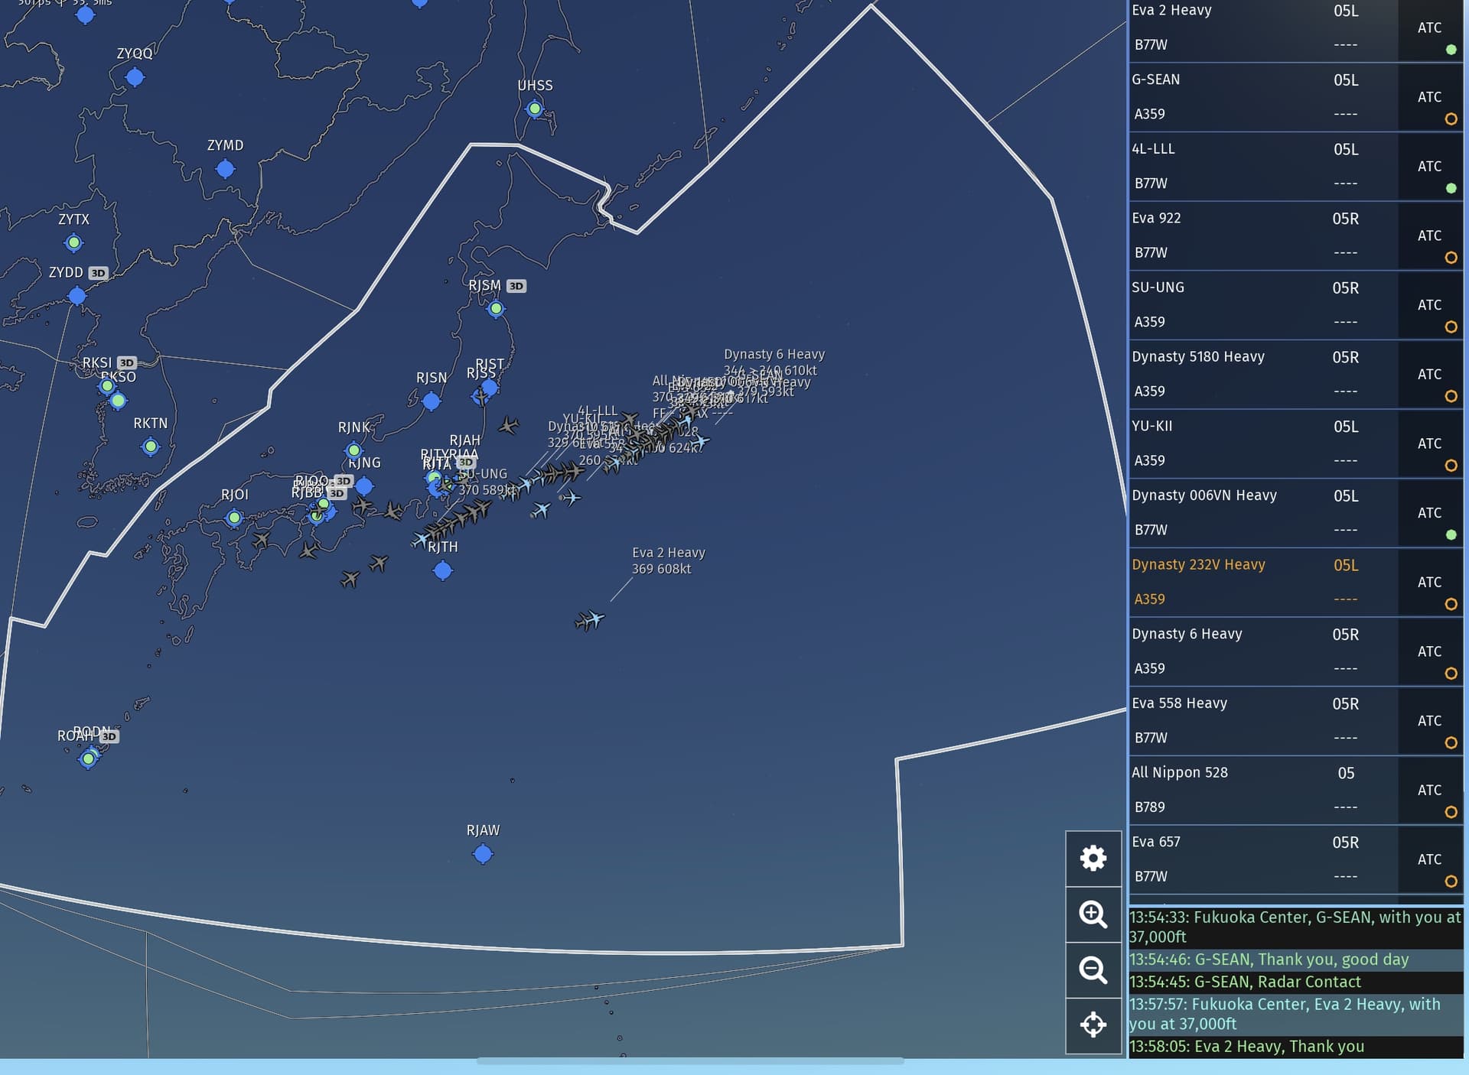Select the UHSS airport marker
Image resolution: width=1469 pixels, height=1075 pixels.
tap(535, 109)
